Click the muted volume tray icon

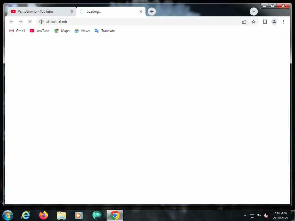click(266, 216)
